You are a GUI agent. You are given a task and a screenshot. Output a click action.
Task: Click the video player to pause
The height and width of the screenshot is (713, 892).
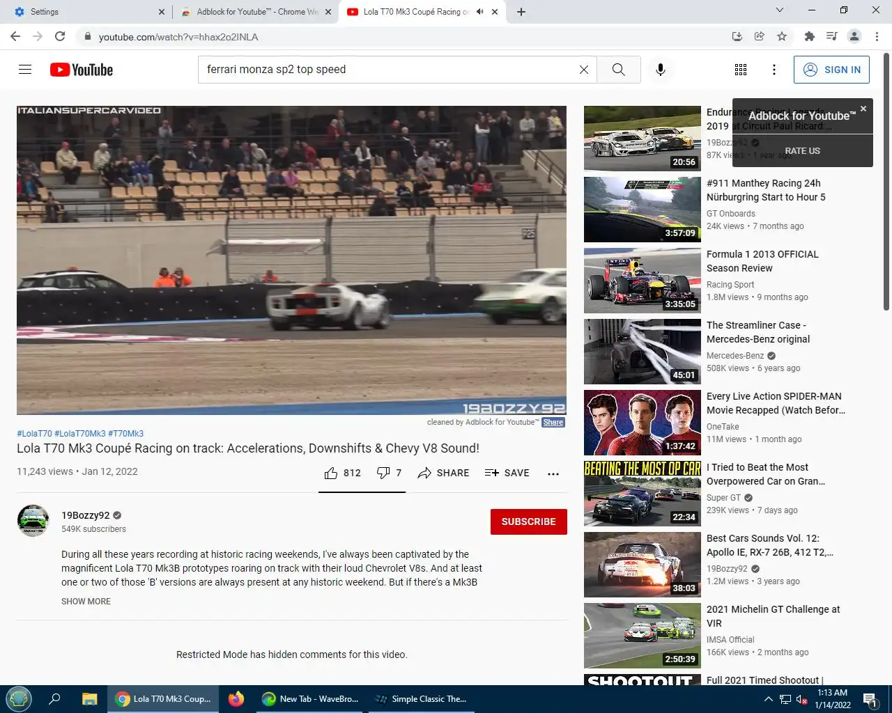point(291,260)
